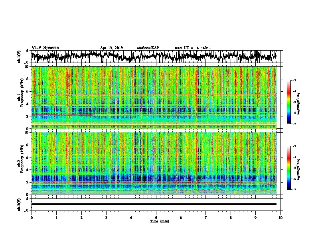Click time axis tick label "1"
316x244 pixels.
[x=56, y=218]
